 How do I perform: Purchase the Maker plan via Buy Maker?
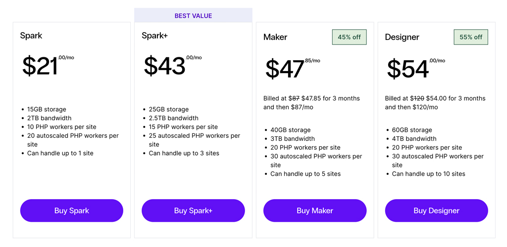tap(315, 210)
